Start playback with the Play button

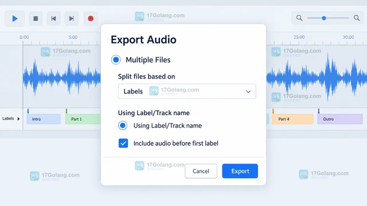tap(14, 18)
